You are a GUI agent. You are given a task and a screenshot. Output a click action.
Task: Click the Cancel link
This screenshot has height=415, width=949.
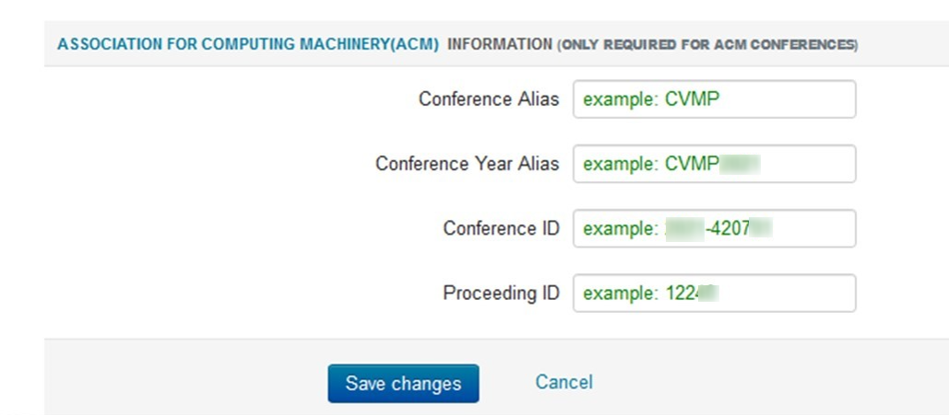coord(563,382)
